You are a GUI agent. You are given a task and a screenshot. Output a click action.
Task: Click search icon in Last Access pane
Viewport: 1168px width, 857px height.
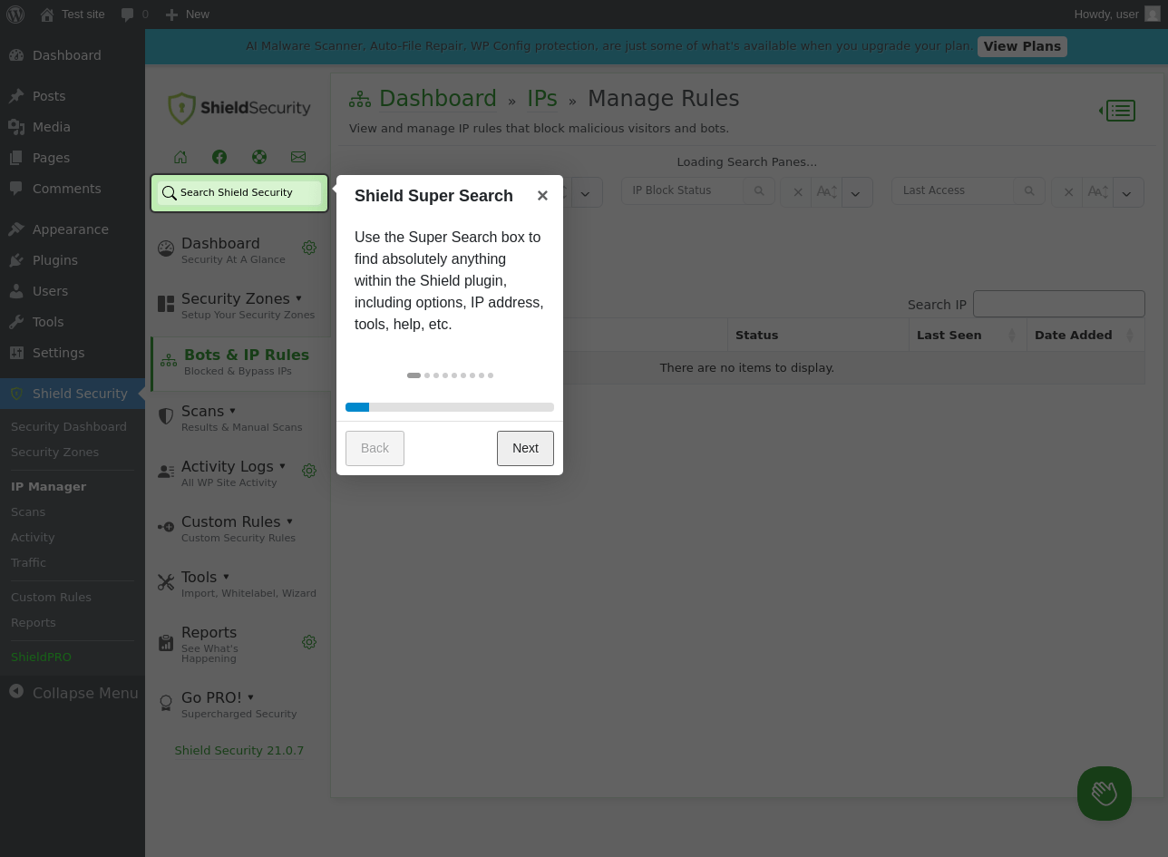coord(1029,190)
